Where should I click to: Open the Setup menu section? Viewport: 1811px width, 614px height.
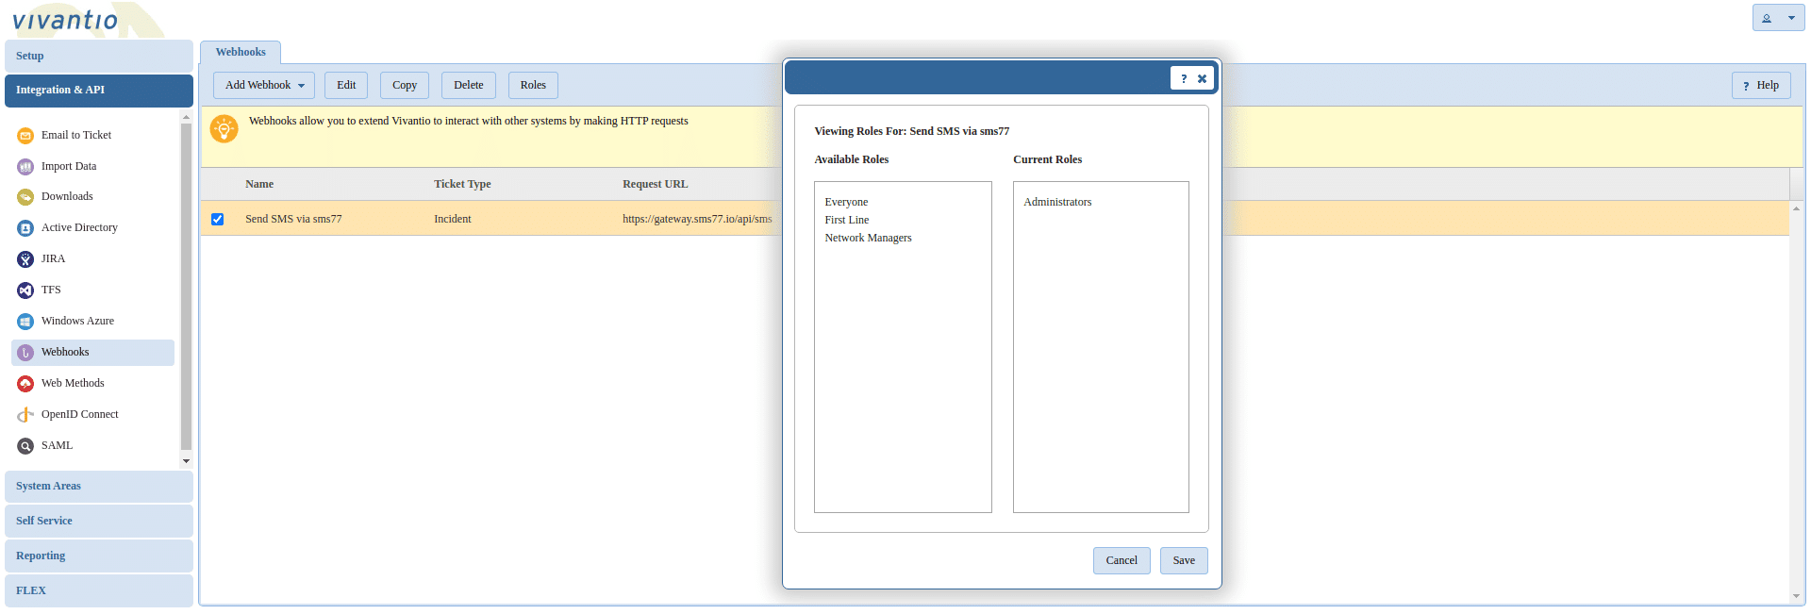[99, 57]
